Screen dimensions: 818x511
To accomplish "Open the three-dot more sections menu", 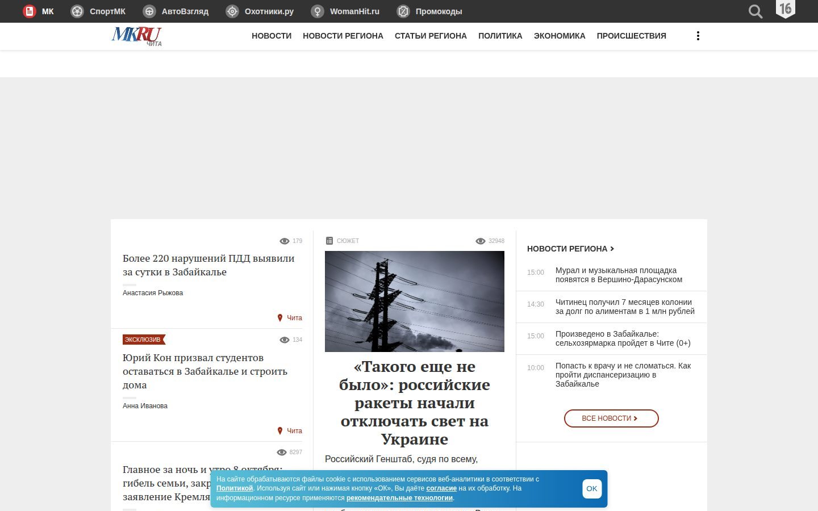I will tap(698, 36).
